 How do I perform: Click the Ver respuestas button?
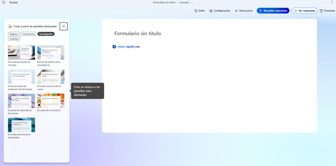click(304, 11)
